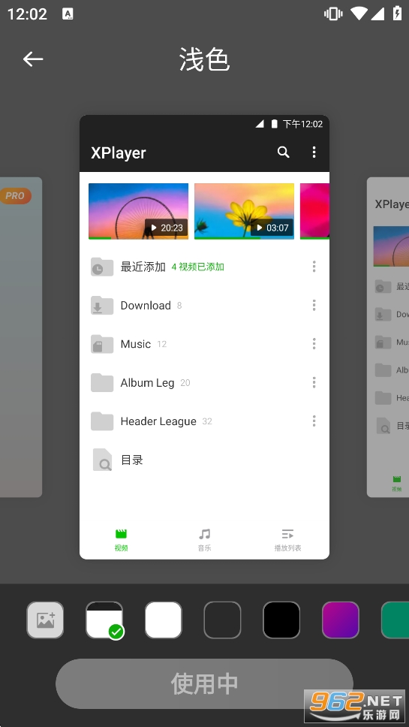Tap the vibrate mode status icon
This screenshot has width=409, height=727.
pyautogui.click(x=333, y=14)
